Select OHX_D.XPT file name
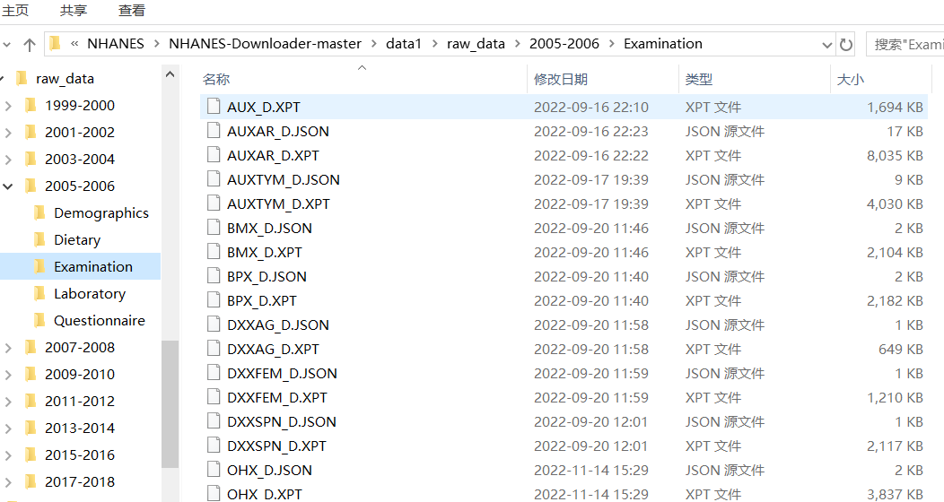Image resolution: width=944 pixels, height=502 pixels. [x=265, y=494]
